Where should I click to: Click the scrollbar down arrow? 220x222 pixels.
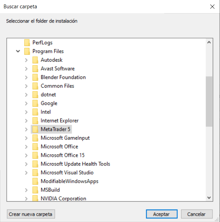[x=209, y=198]
